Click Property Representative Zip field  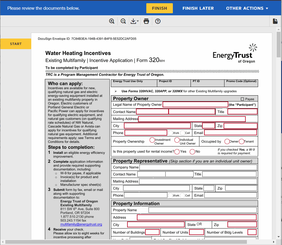[241, 188]
